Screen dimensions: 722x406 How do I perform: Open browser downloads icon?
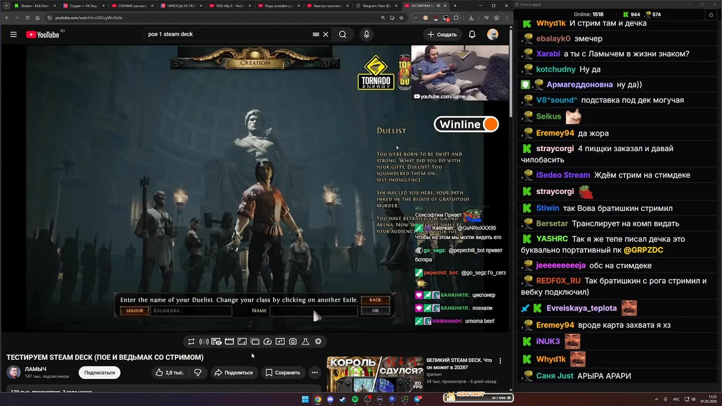tap(471, 17)
